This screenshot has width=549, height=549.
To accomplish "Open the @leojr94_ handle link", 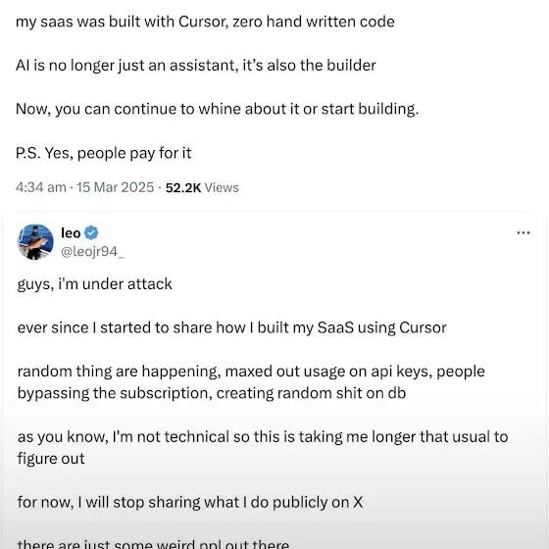I will click(x=92, y=251).
